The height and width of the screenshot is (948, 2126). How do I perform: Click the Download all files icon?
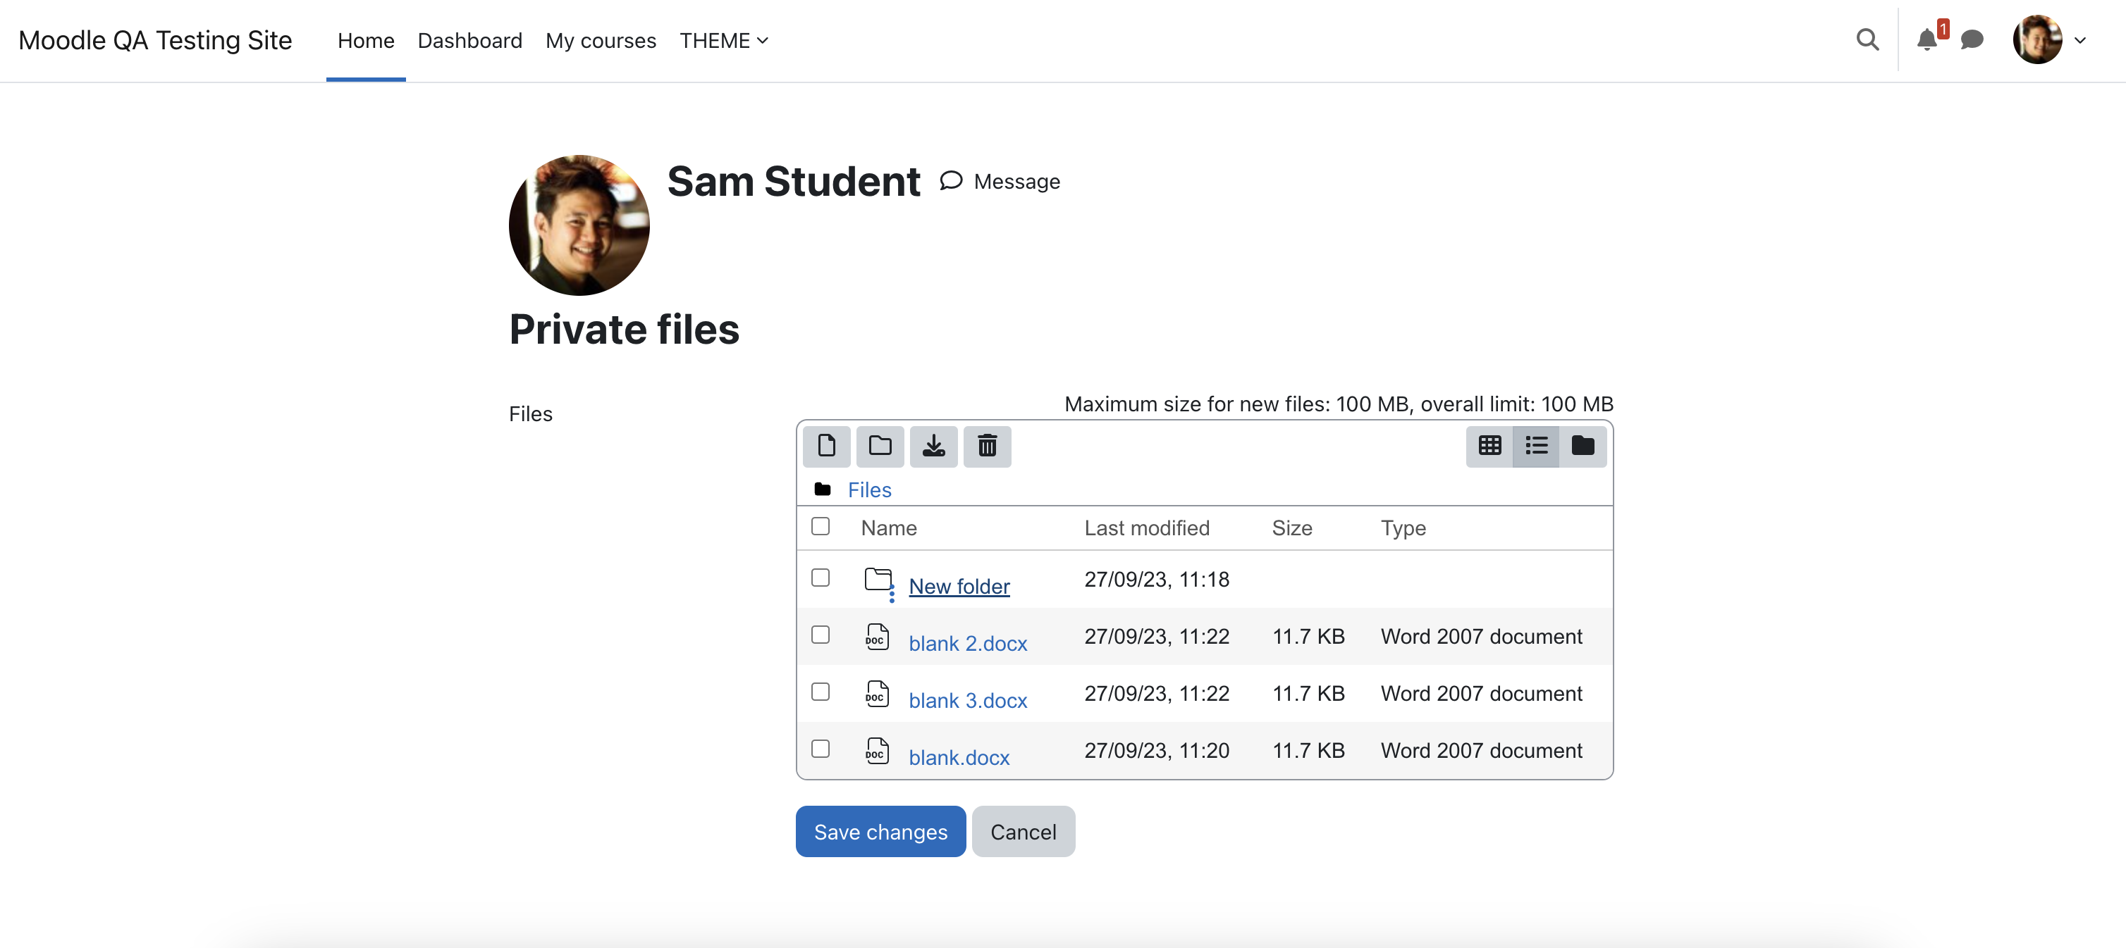coord(933,446)
